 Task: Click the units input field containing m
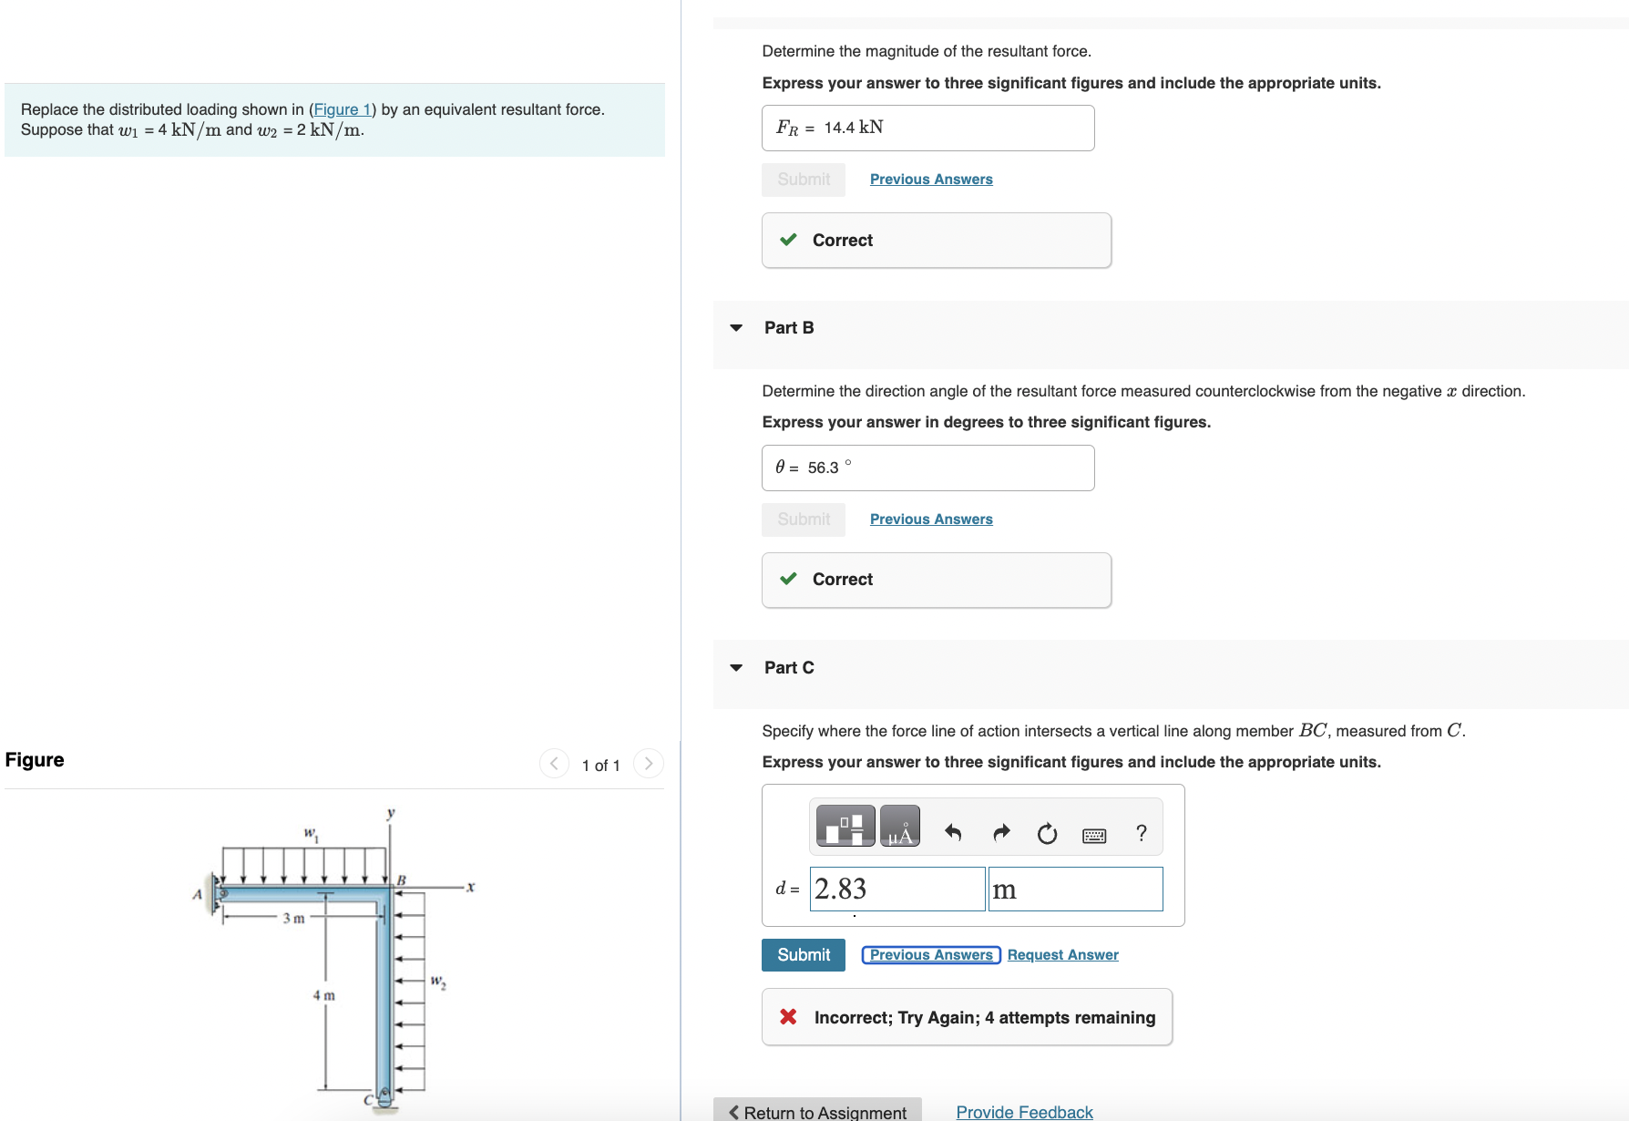tap(1076, 889)
